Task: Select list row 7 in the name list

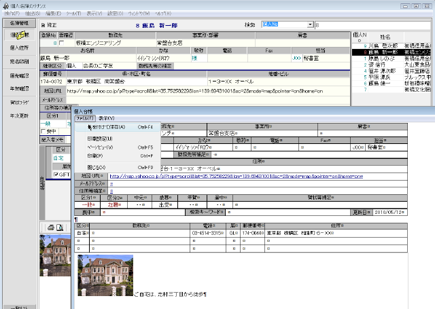Action: click(x=391, y=90)
